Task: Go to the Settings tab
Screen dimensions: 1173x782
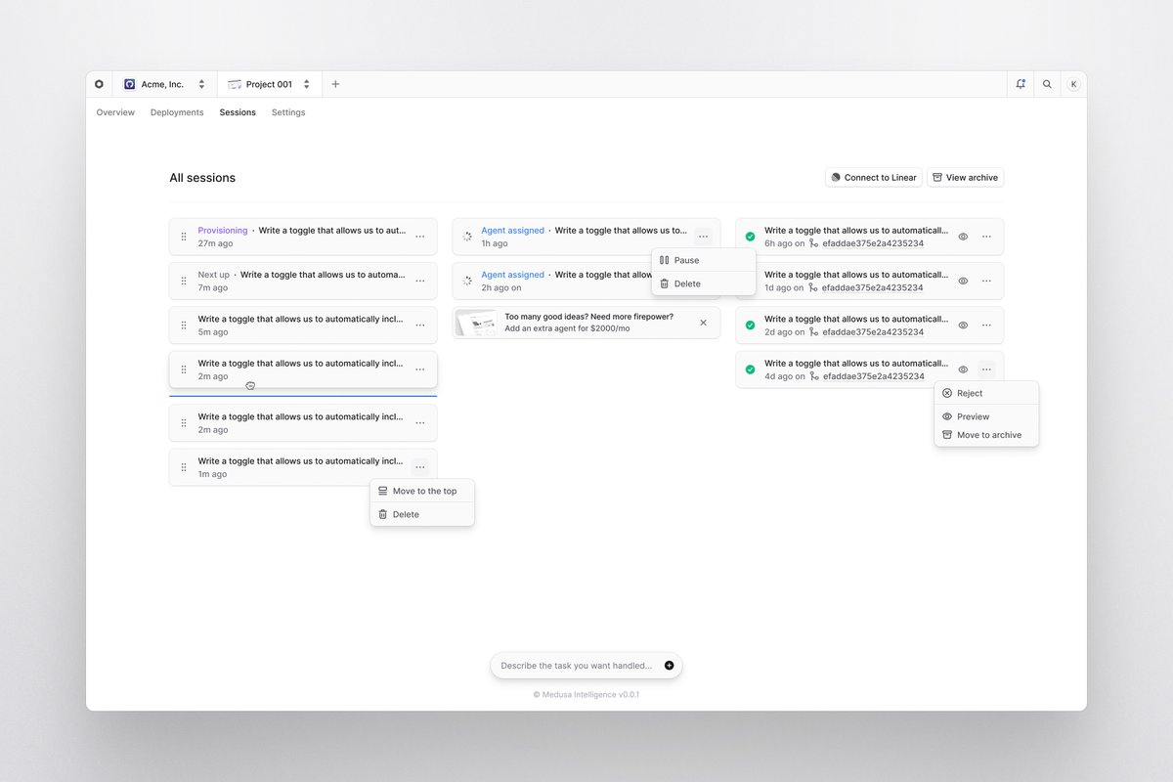Action: [288, 112]
